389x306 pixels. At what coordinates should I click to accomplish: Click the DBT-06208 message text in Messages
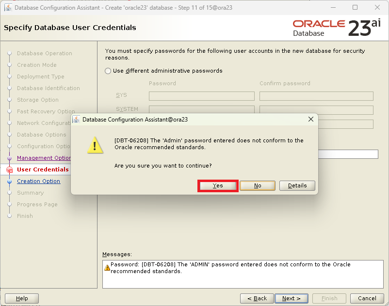[230, 268]
